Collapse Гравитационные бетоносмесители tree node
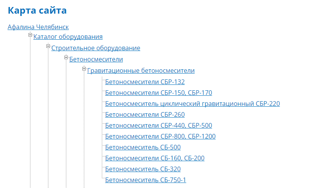The height and width of the screenshot is (188, 332). [x=84, y=69]
